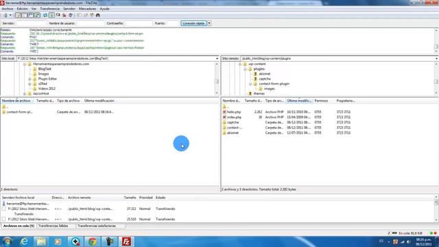This screenshot has height=247, width=439.
Task: Open the Sitio local path dropdown
Action: tap(217, 58)
